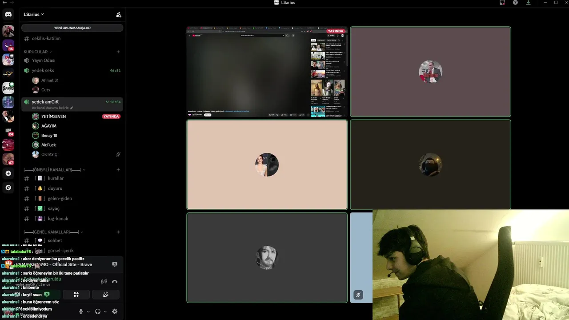Viewport: 569px width, 320px height.
Task: Open the sayaç channel
Action: [x=72, y=208]
